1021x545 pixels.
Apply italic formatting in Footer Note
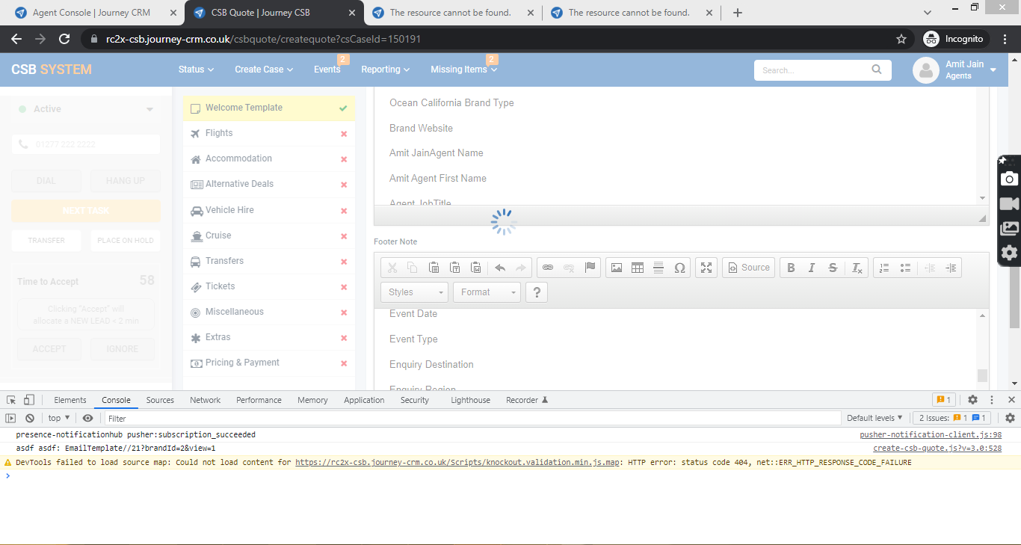point(812,268)
